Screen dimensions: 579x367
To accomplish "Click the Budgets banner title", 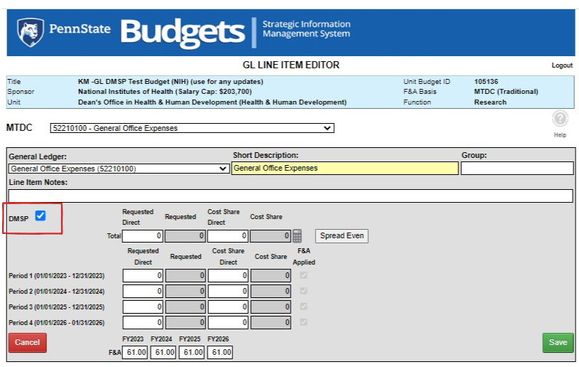I will (x=183, y=33).
